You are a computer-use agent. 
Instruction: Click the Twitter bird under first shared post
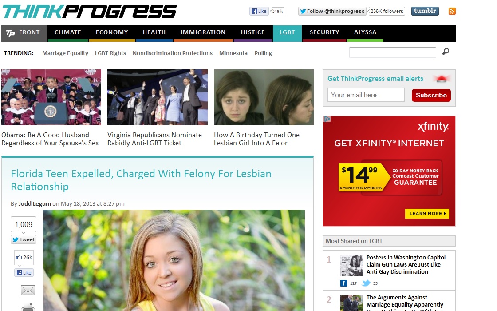[366, 283]
